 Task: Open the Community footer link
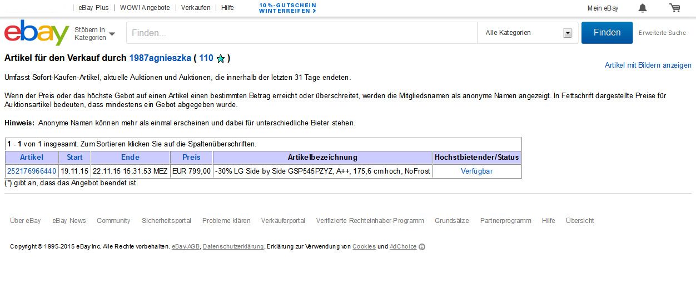(113, 220)
